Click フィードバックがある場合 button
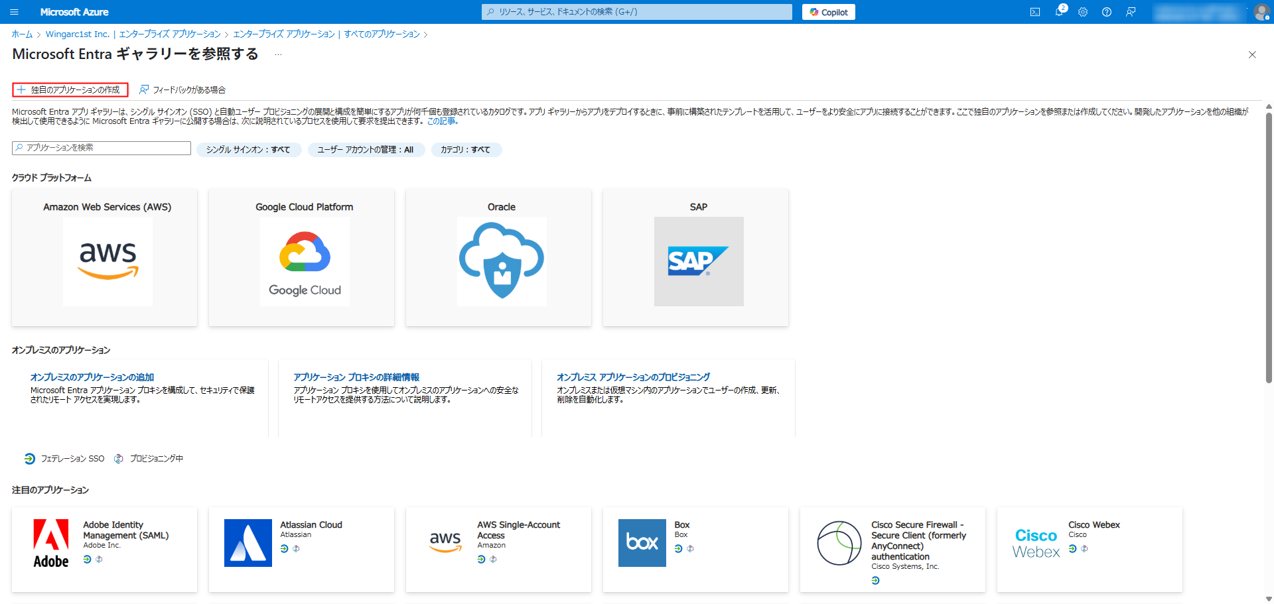The width and height of the screenshot is (1274, 604). tap(182, 90)
